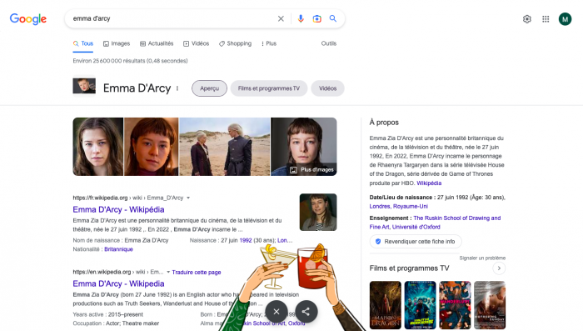Viewport: 583px width, 331px height.
Task: Click the blue magnifying glass search icon
Action: [x=333, y=18]
